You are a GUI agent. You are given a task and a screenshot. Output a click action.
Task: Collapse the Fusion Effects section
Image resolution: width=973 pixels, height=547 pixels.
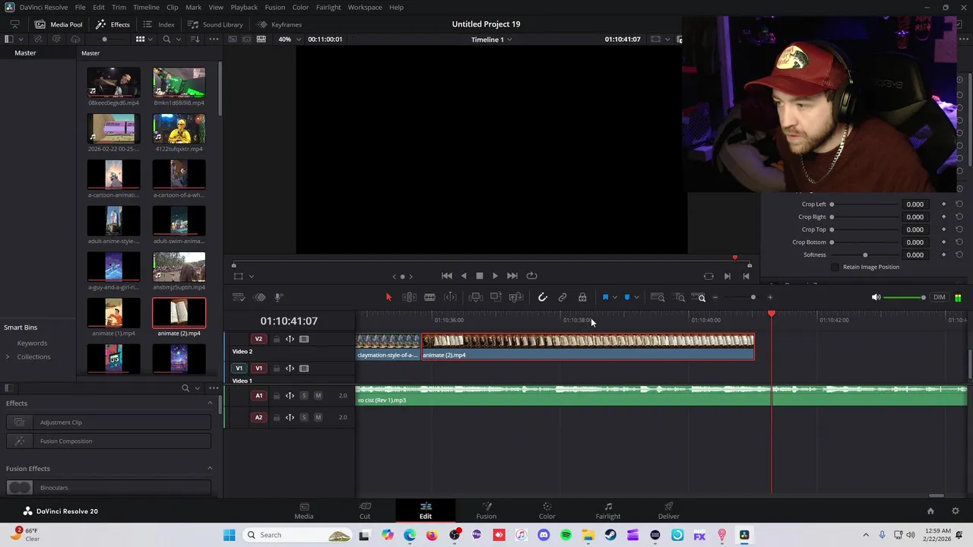[x=210, y=469]
